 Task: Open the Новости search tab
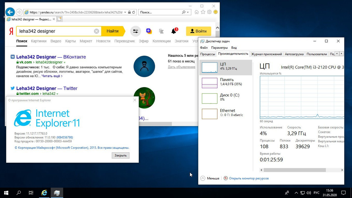[x=103, y=41]
